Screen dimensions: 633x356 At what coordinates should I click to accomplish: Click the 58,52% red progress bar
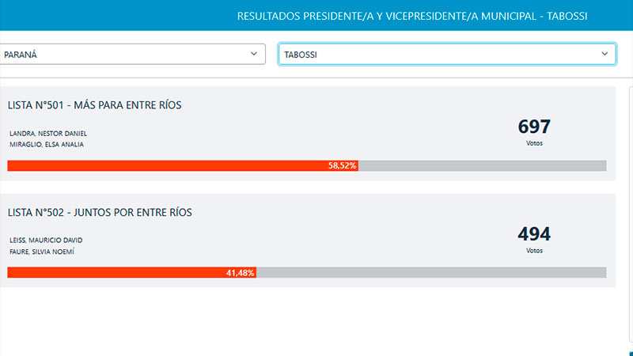[182, 166]
